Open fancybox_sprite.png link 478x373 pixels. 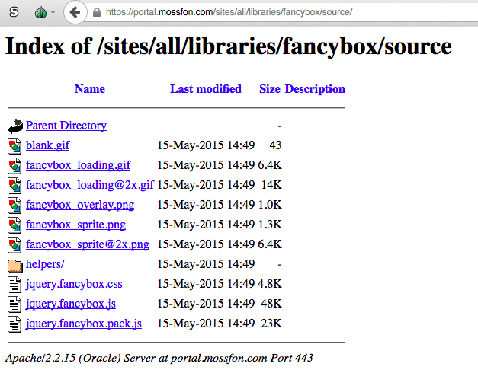(x=75, y=225)
